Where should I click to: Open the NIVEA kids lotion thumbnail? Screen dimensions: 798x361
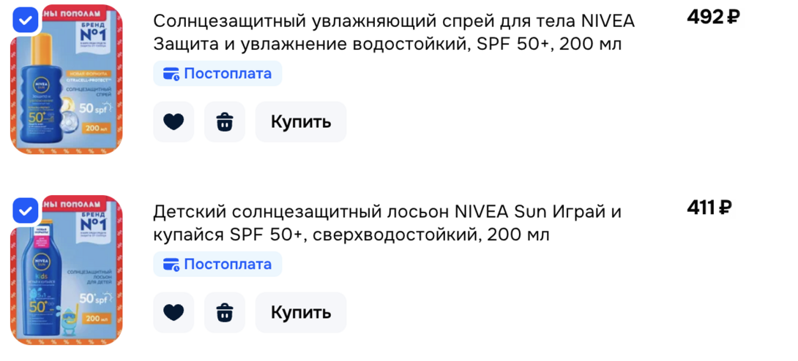67,270
